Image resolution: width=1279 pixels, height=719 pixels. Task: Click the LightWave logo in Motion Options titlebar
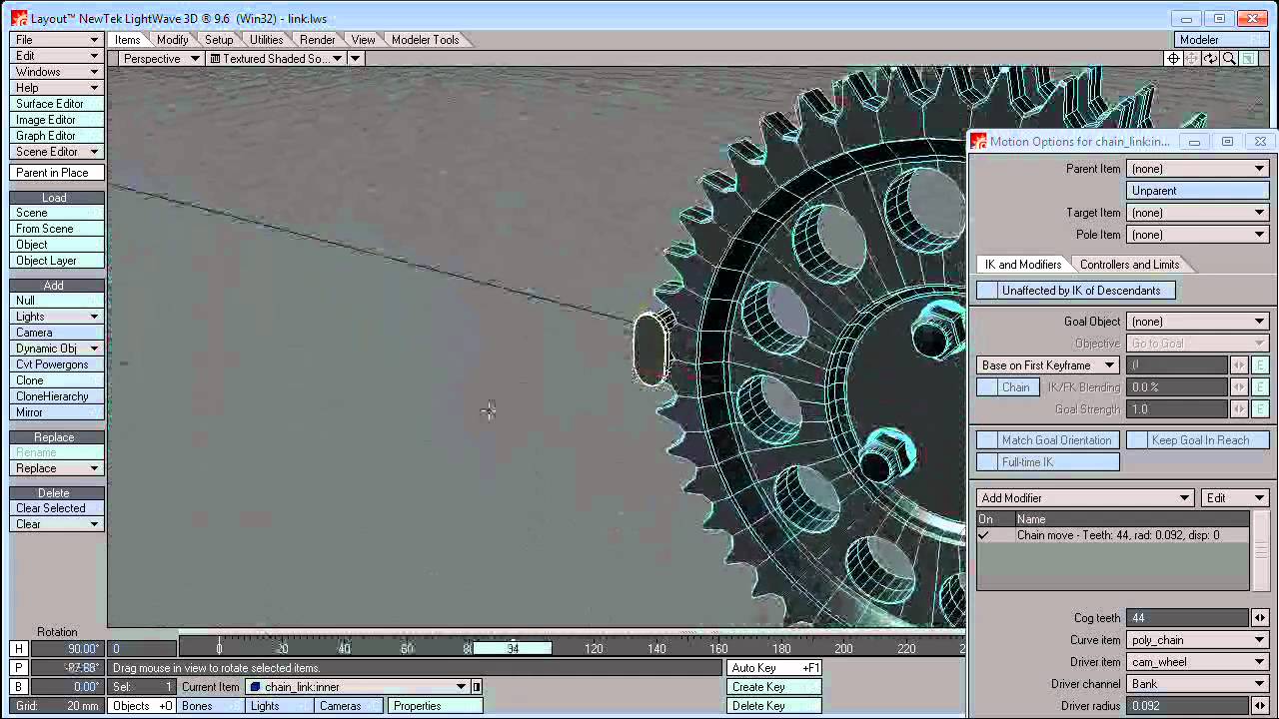(979, 142)
